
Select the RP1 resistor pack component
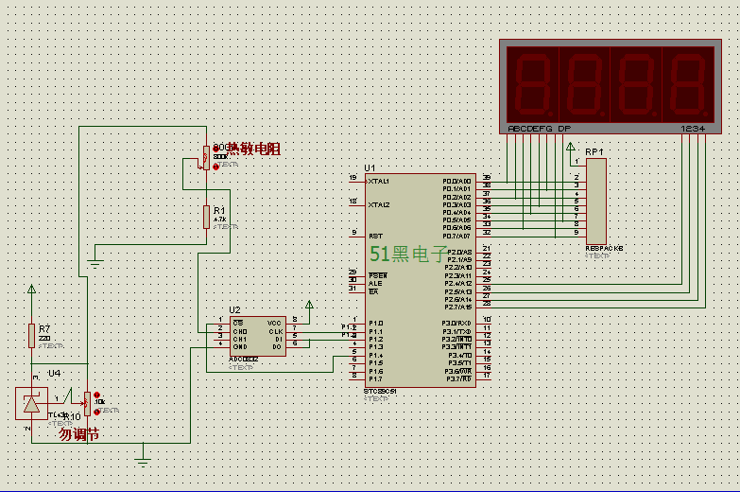point(596,202)
